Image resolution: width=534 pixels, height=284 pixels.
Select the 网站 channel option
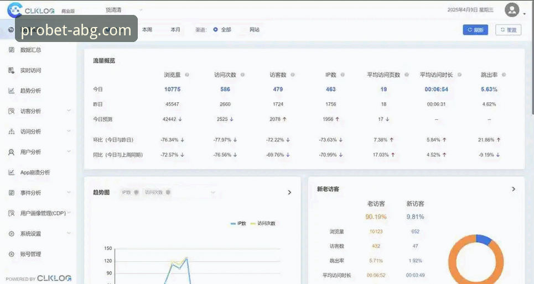pyautogui.click(x=255, y=30)
